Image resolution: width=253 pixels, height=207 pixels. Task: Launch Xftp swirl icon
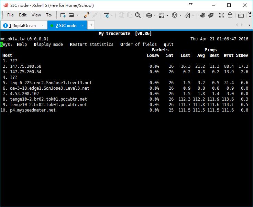pyautogui.click(x=202, y=15)
